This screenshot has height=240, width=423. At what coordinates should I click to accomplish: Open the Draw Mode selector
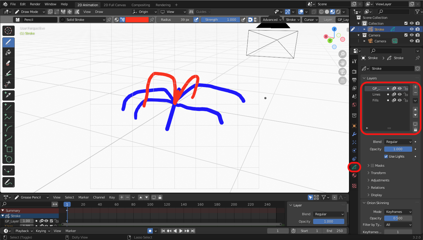pos(30,12)
